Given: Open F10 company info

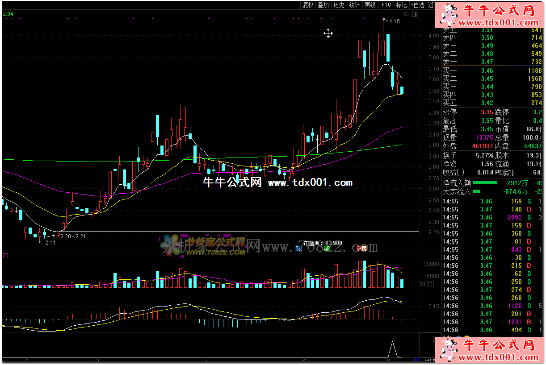Looking at the screenshot, I should point(386,5).
